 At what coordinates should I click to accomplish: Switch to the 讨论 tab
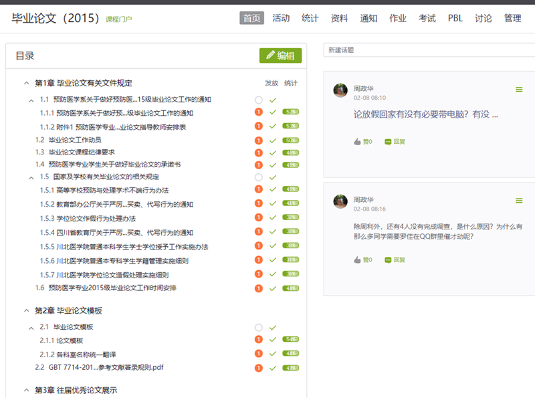click(484, 18)
